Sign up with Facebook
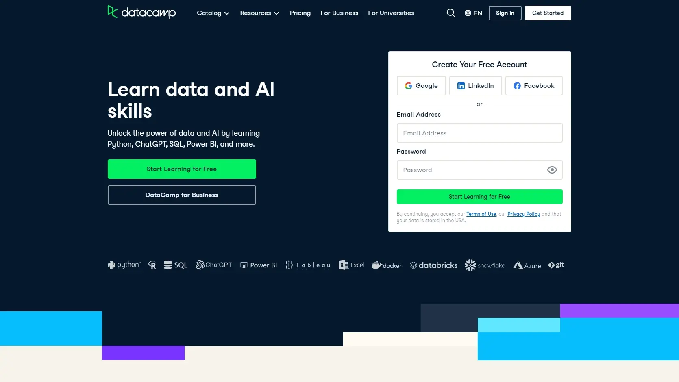 click(x=534, y=86)
